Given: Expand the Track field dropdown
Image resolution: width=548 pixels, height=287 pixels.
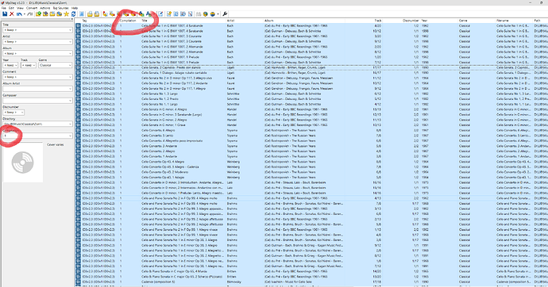Looking at the screenshot, I should [34, 65].
